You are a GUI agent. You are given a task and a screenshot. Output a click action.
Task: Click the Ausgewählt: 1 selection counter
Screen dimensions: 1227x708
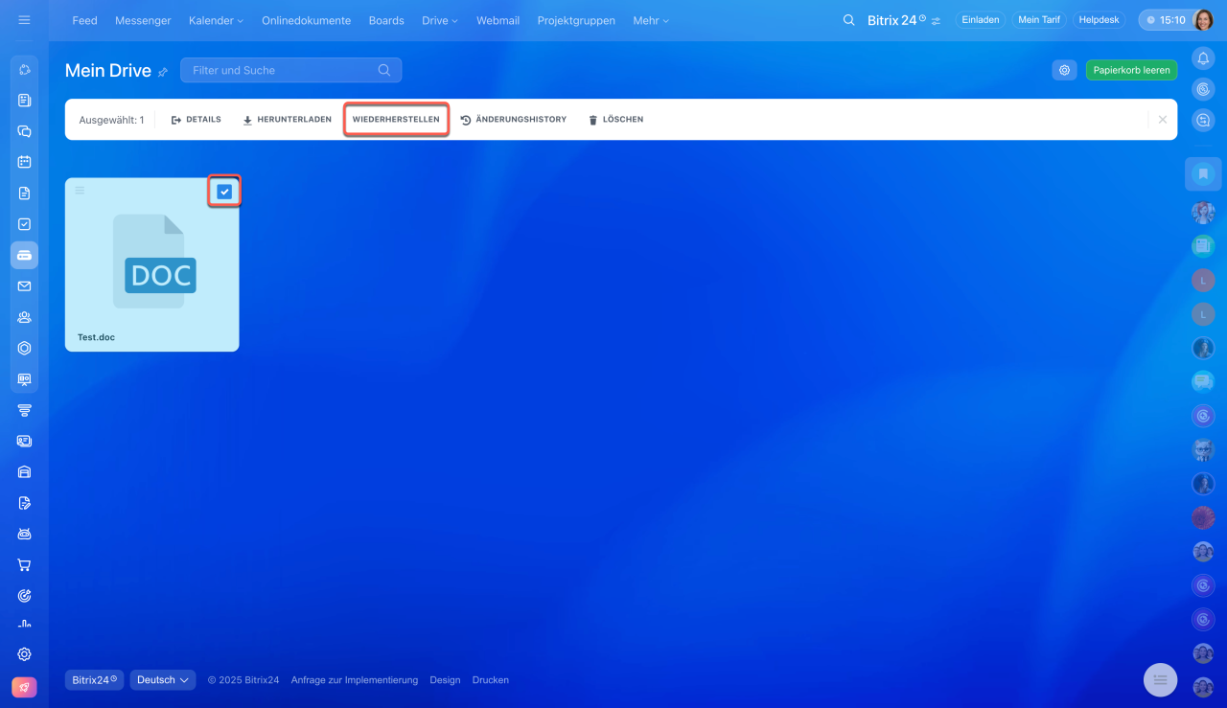pyautogui.click(x=111, y=120)
